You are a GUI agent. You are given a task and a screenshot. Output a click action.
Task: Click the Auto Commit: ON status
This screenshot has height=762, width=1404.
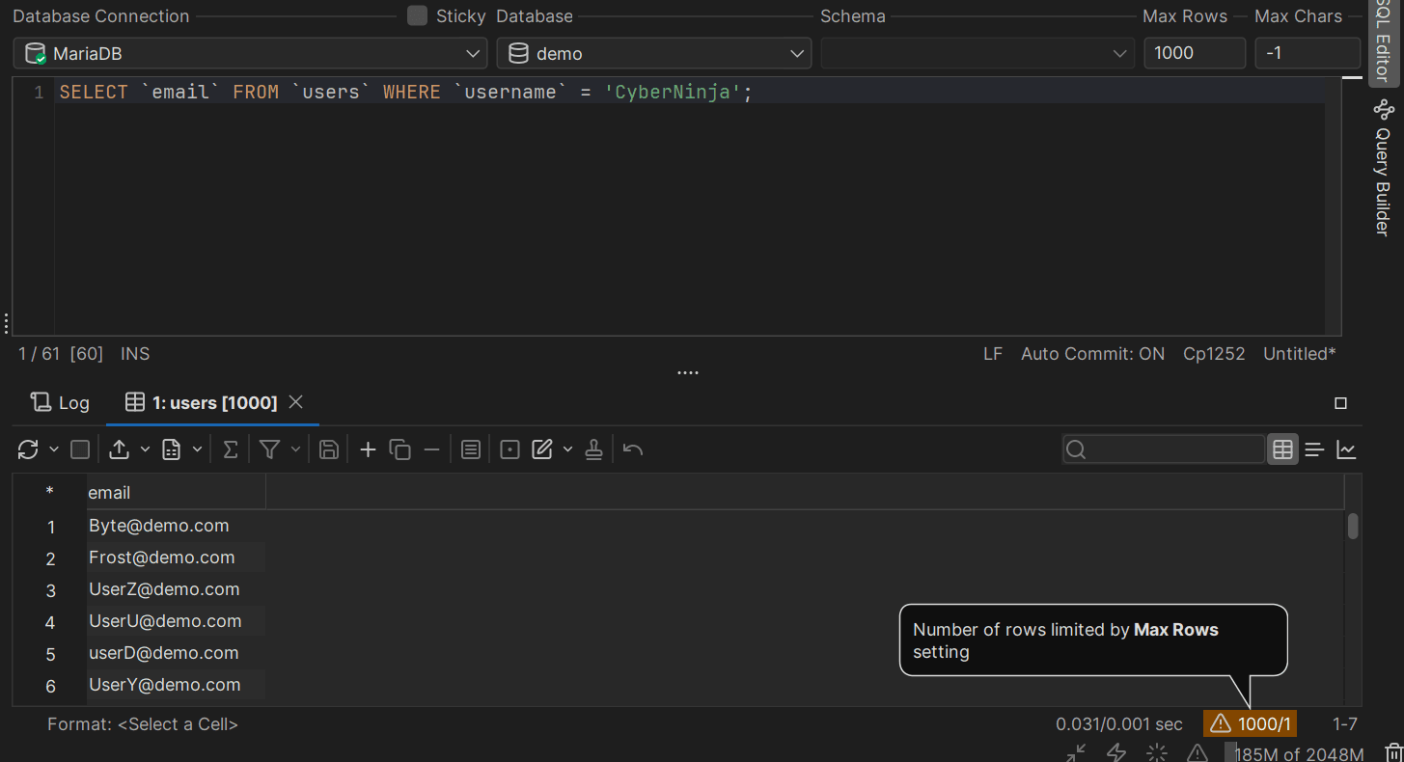click(1093, 354)
